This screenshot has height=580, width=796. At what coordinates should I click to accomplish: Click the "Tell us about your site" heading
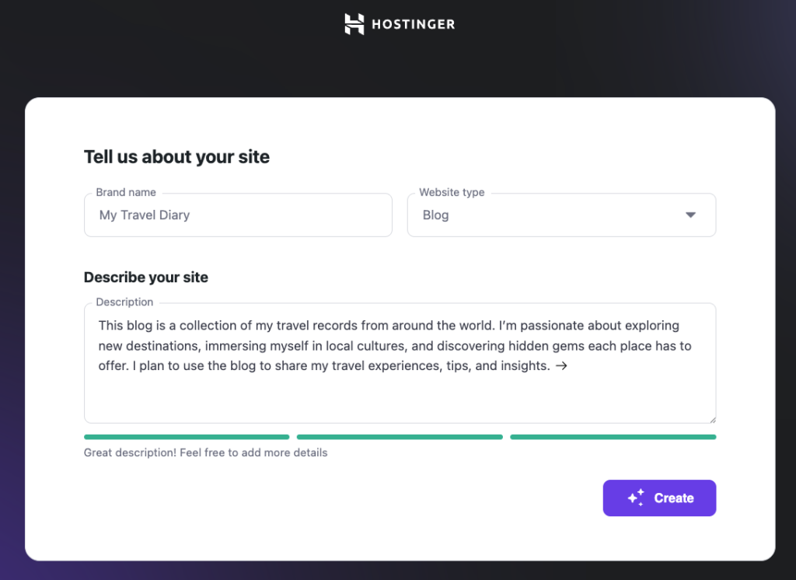click(176, 157)
